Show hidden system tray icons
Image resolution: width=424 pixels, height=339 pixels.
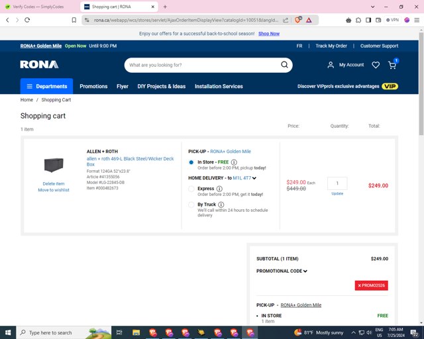(353, 332)
